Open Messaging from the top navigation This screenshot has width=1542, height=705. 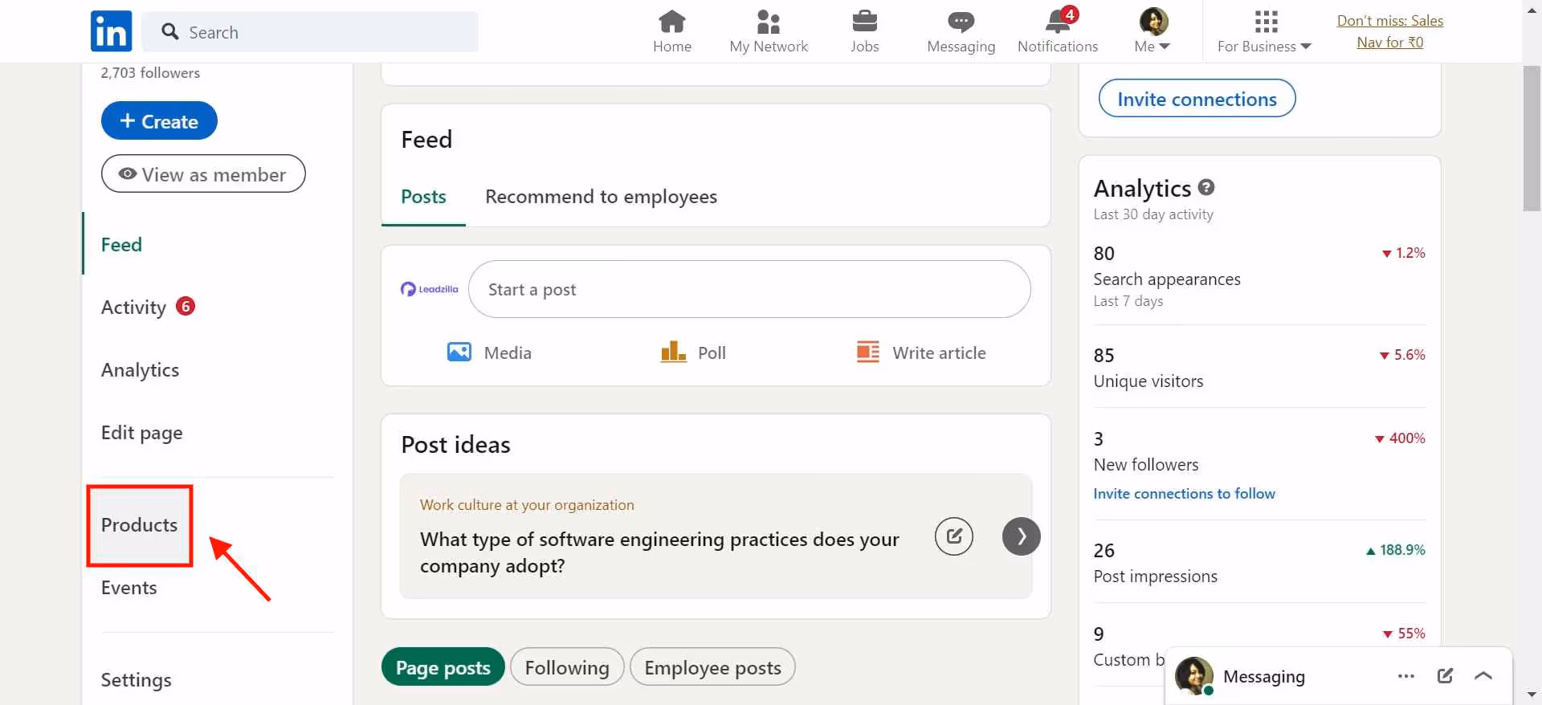(961, 31)
